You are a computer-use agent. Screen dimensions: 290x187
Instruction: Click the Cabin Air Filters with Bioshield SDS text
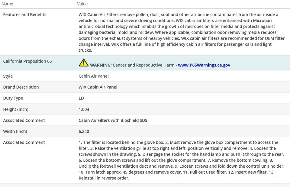point(113,120)
